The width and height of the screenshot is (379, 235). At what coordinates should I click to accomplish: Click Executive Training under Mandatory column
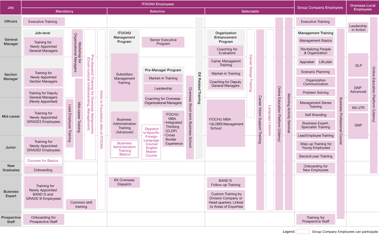44,22
